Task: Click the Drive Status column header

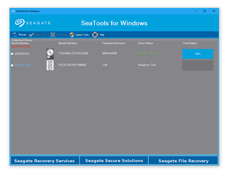Action: 146,43
